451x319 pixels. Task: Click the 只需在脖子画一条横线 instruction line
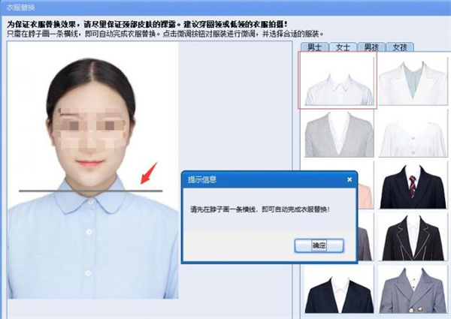click(165, 34)
